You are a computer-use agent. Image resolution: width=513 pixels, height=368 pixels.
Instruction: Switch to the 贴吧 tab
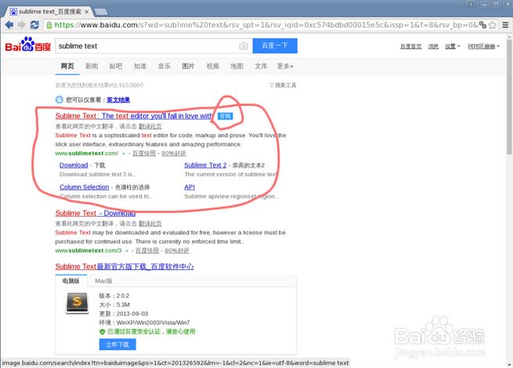[116, 66]
